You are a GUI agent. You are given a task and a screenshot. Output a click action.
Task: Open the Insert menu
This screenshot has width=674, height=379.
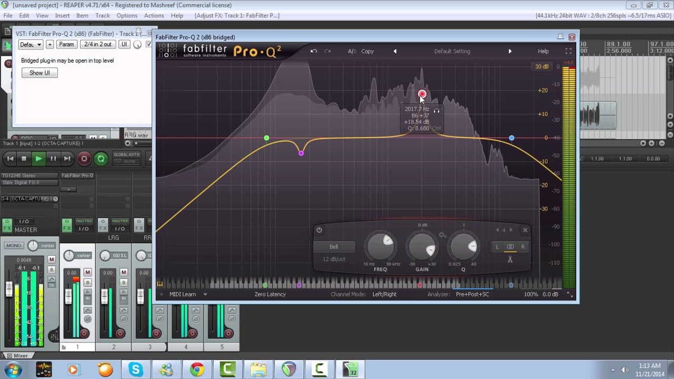click(x=62, y=16)
